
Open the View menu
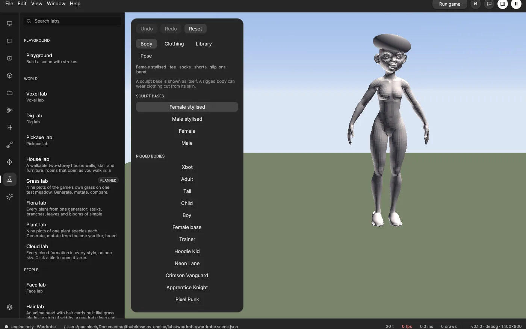pos(36,3)
